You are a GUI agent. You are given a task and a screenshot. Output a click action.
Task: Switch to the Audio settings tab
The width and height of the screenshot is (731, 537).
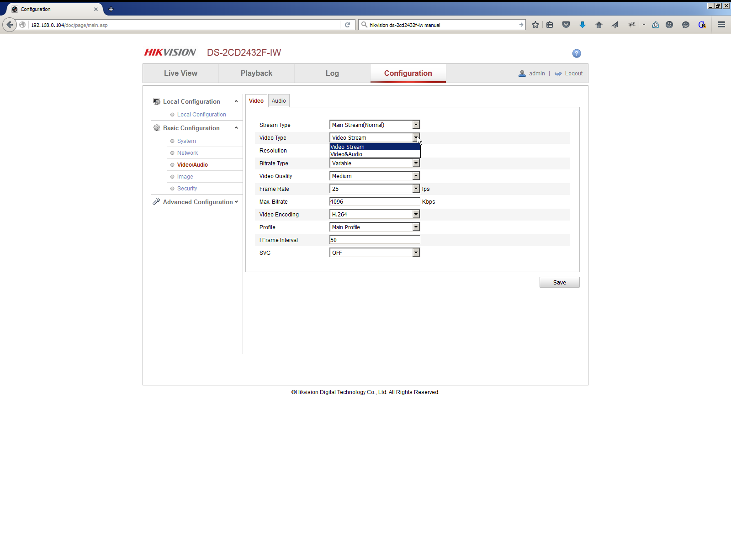click(x=279, y=101)
